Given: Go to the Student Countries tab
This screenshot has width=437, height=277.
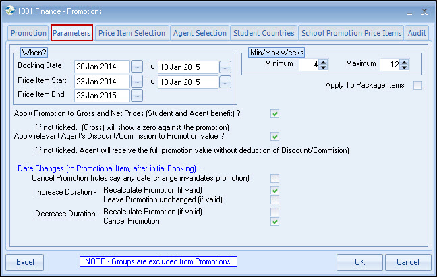Looking at the screenshot, I should coord(263,33).
